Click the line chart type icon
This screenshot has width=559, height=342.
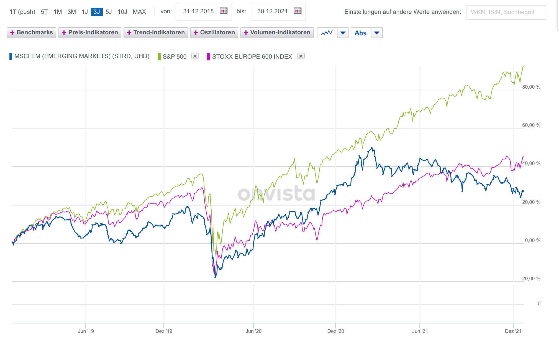tap(327, 33)
